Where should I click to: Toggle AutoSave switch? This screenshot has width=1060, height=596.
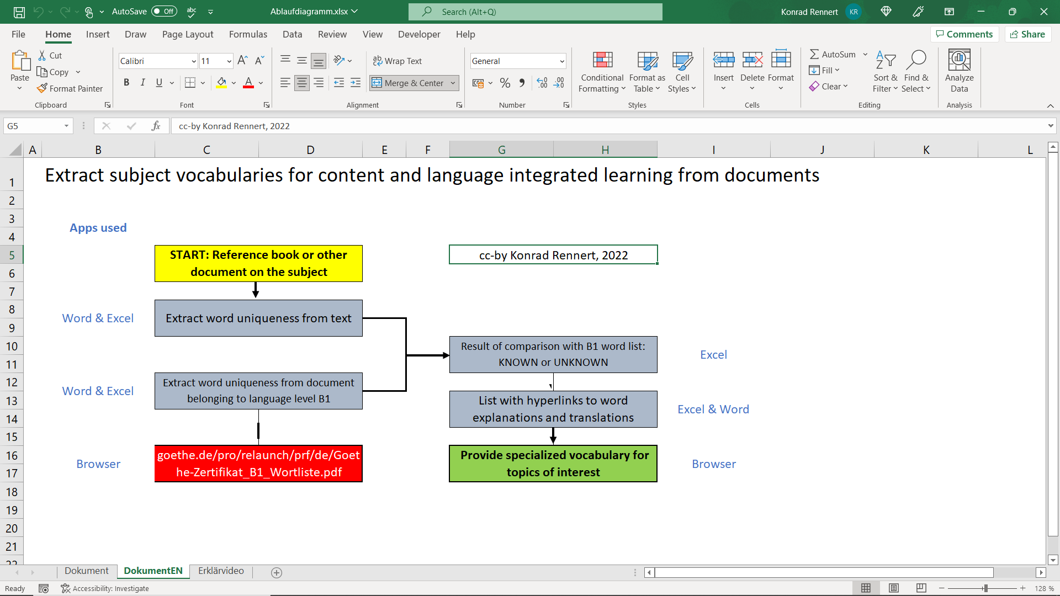point(164,12)
